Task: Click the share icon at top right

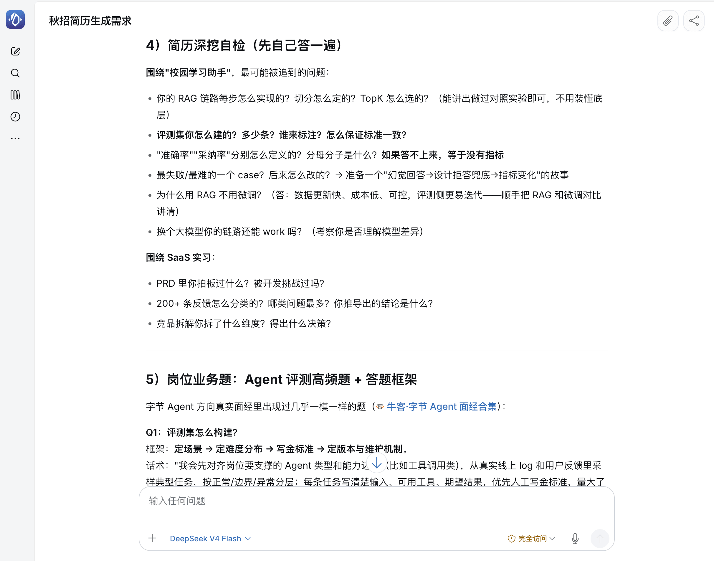Action: click(x=694, y=21)
